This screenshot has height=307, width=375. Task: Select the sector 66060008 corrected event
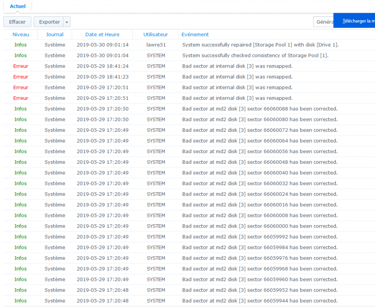[189, 215]
